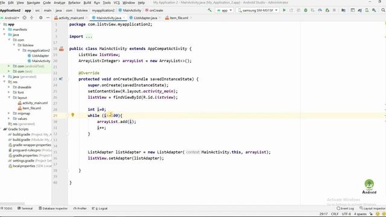Screen dimensions: 386x217
Task: Click the CRLF line separator in status bar
Action: 335,214
